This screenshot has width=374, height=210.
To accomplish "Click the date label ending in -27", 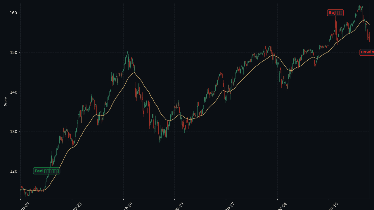I will coord(179,206).
